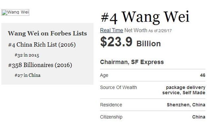The image size is (209, 130).
Task: Click the China citizenship value
Action: click(199, 117)
